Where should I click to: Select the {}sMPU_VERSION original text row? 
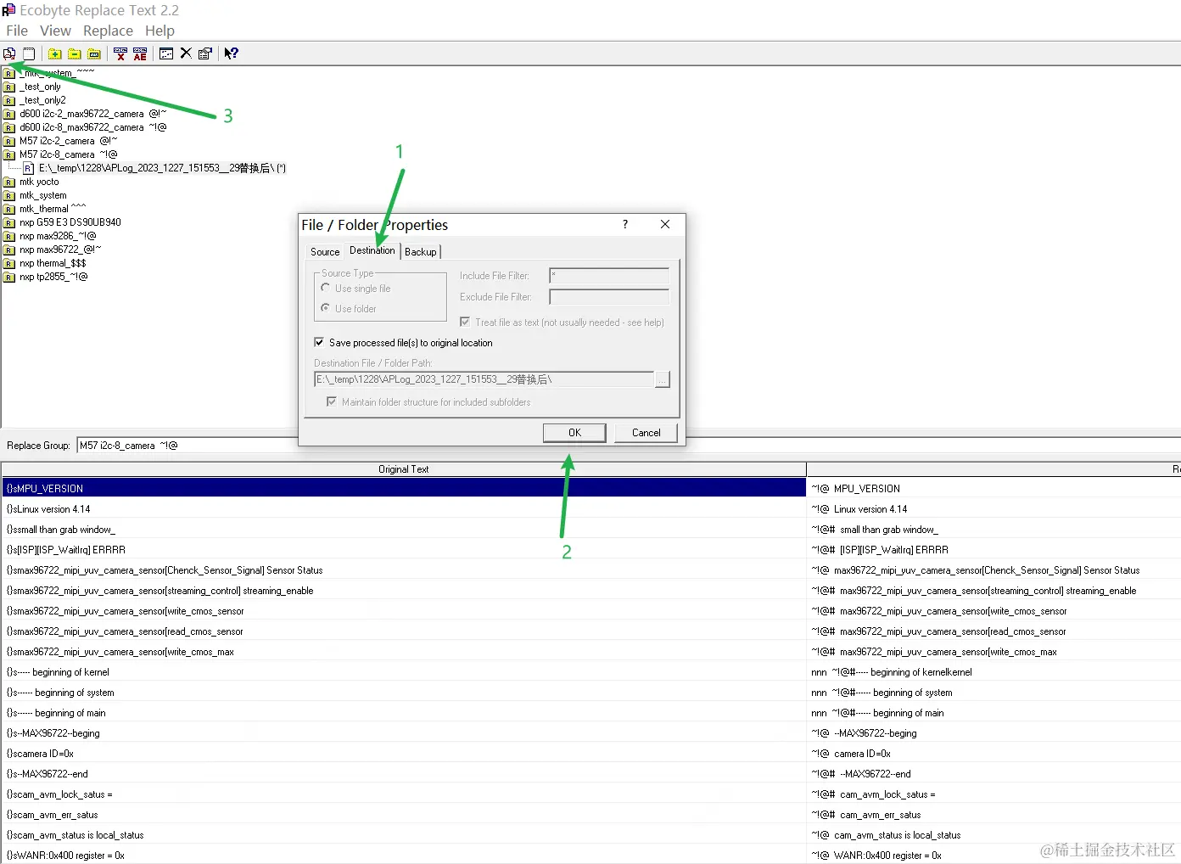click(x=404, y=488)
